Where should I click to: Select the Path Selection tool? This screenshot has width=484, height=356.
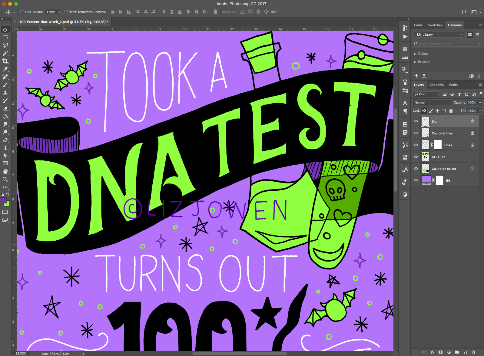[x=5, y=156]
